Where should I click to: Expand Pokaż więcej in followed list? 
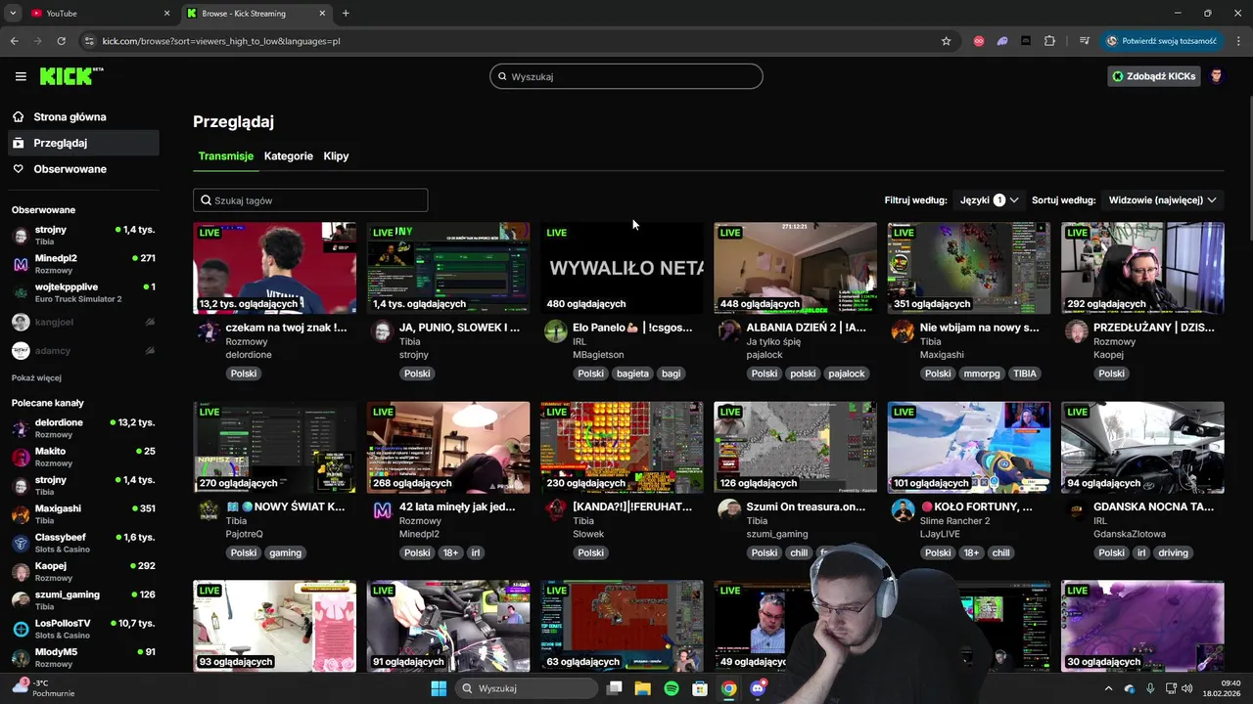pos(36,377)
